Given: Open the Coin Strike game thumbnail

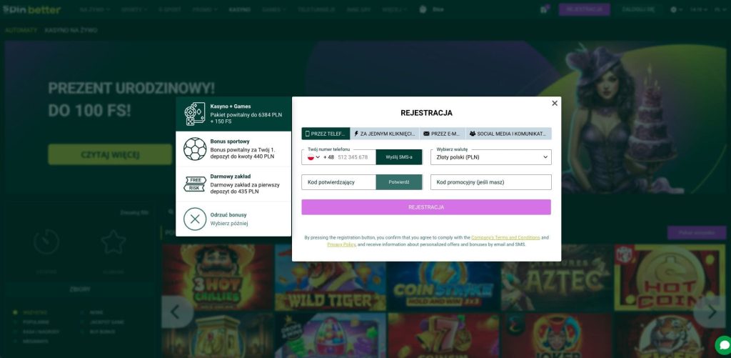Looking at the screenshot, I should click(443, 278).
